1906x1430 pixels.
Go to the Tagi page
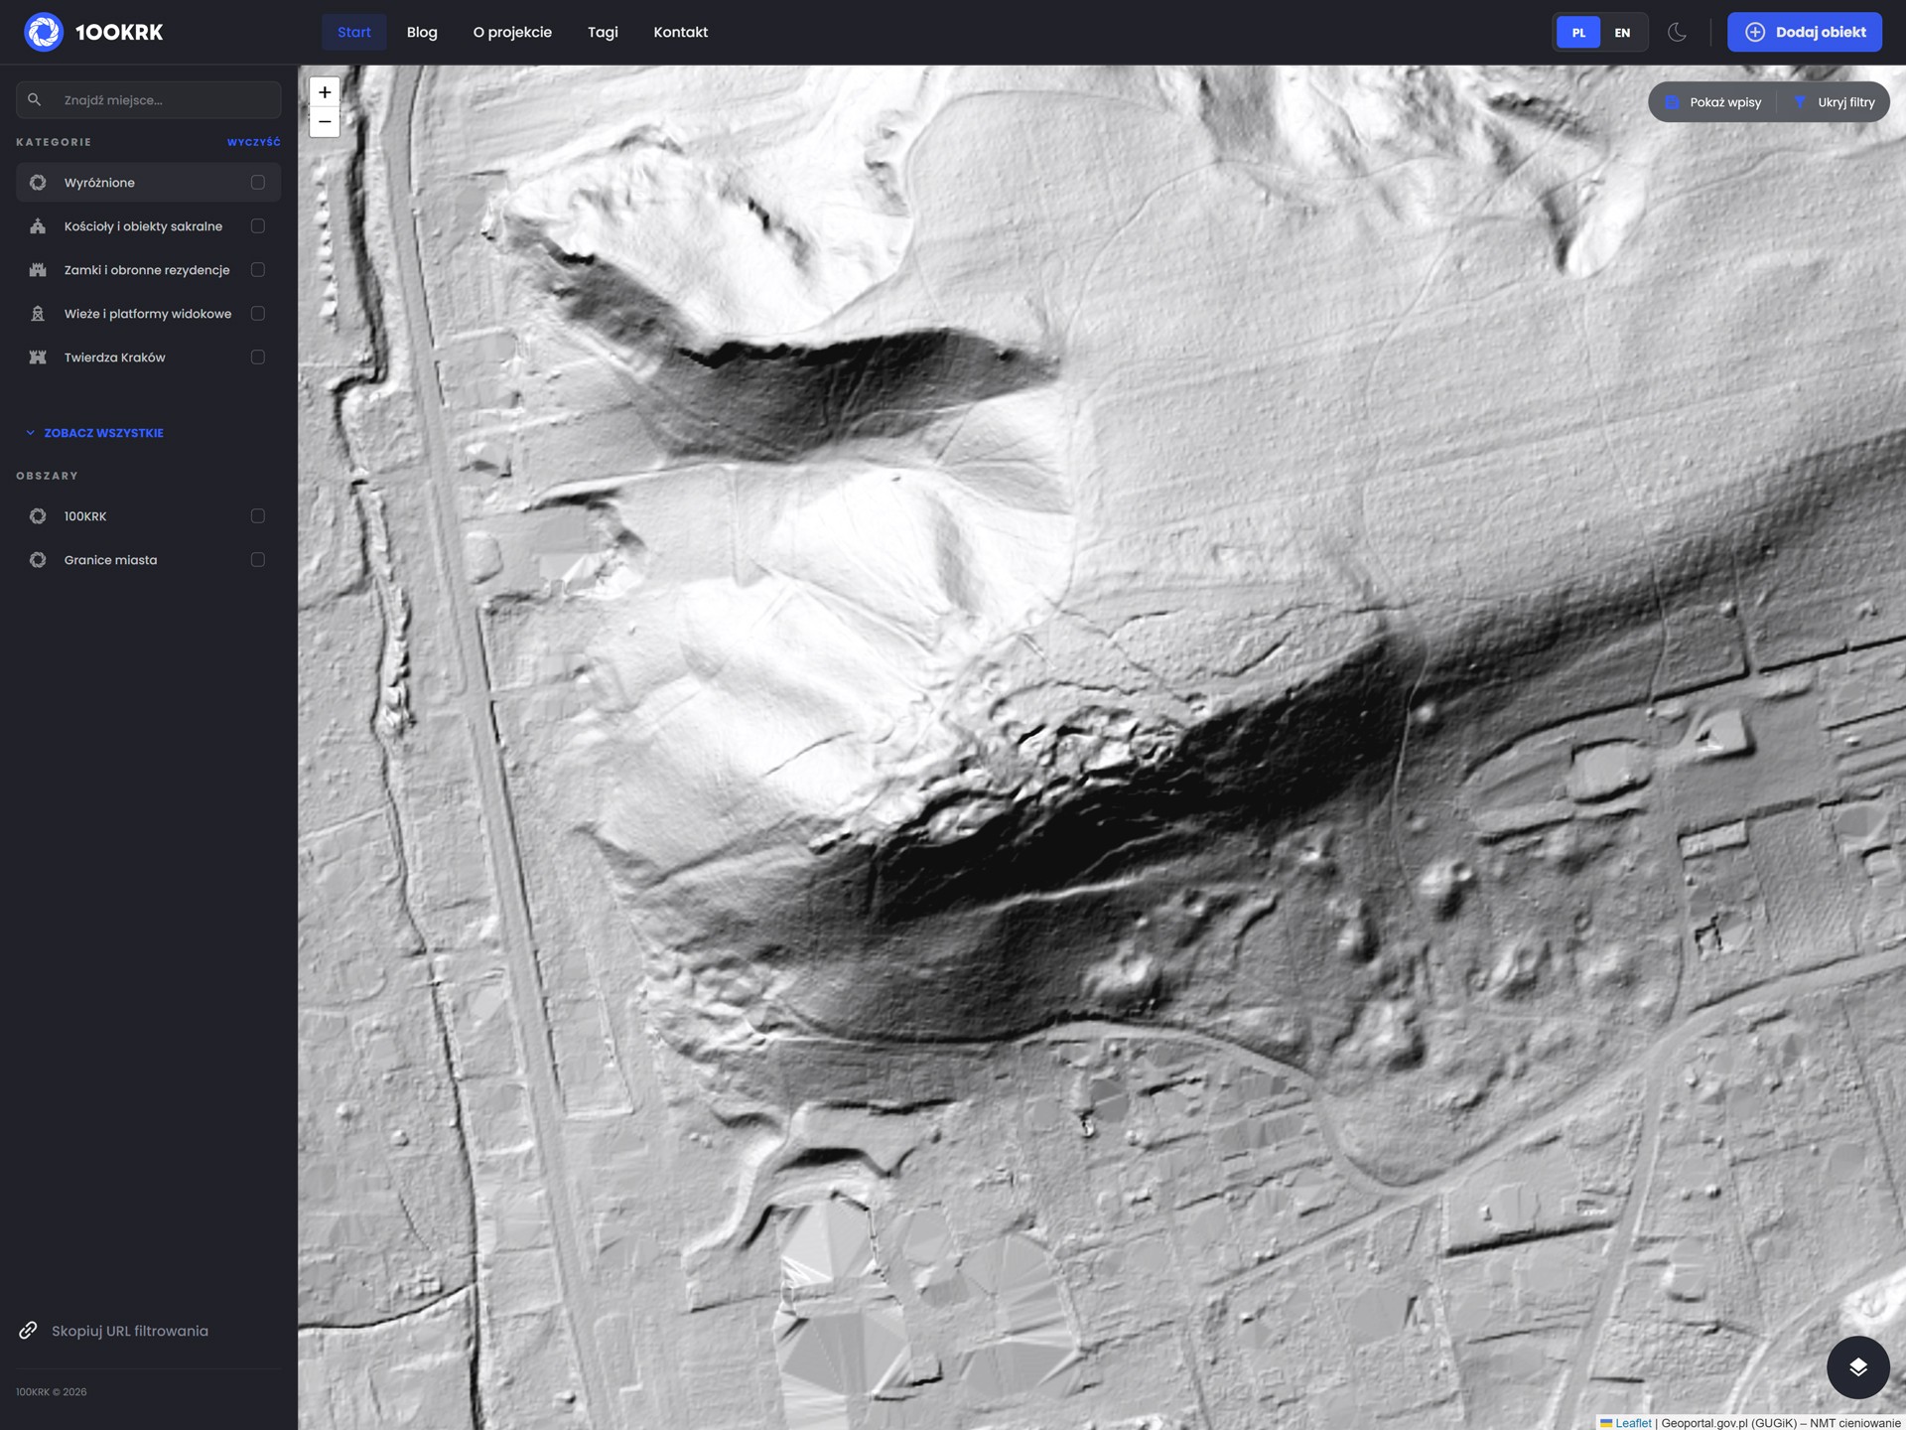(x=603, y=32)
